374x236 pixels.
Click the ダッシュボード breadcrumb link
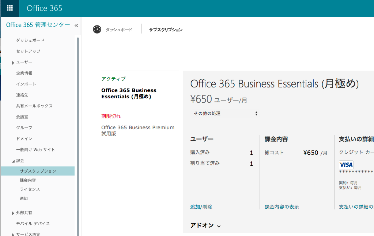click(119, 30)
